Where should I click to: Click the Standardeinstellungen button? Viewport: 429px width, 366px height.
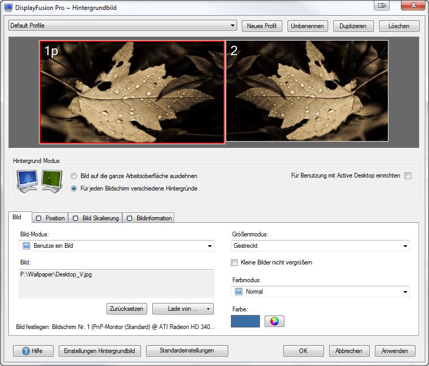[187, 351]
